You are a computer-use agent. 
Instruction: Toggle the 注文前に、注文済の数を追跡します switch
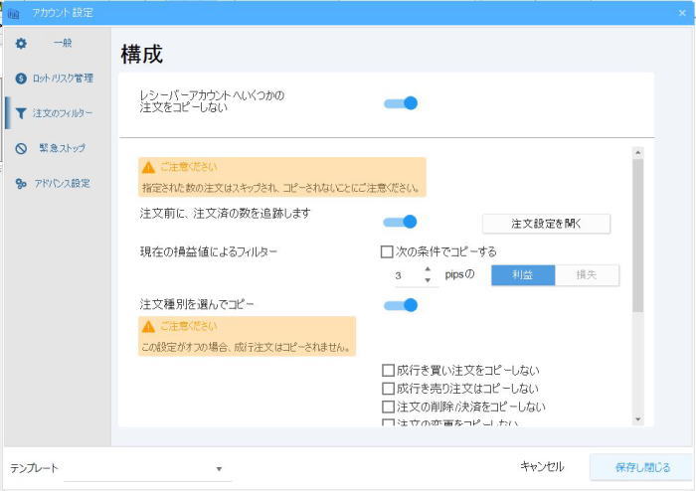(x=401, y=222)
